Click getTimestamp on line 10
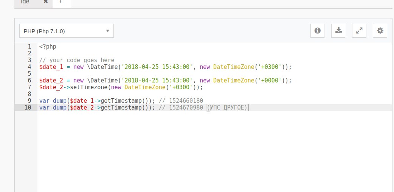394x192 pixels. point(121,107)
